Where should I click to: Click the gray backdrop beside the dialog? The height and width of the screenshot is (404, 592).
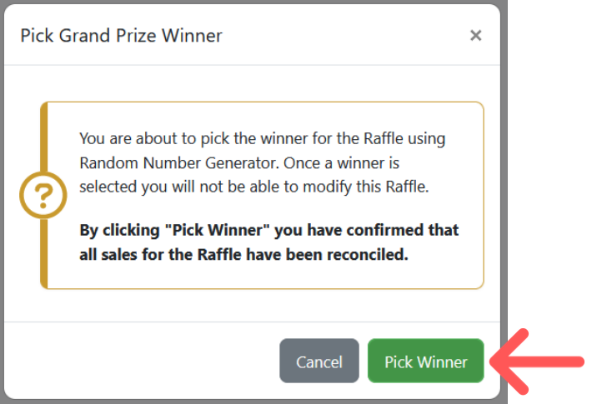tap(504, 188)
